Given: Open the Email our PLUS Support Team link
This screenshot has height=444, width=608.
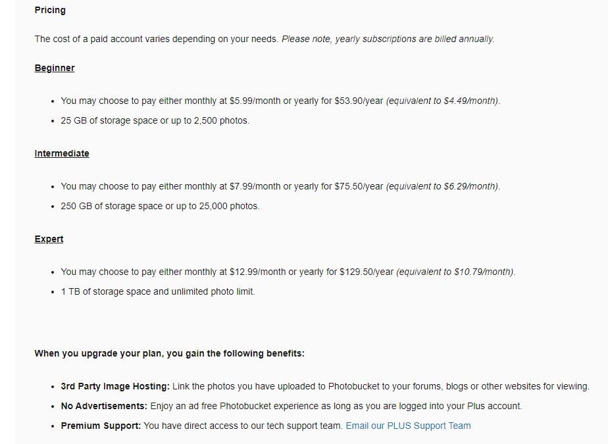Looking at the screenshot, I should click(408, 426).
